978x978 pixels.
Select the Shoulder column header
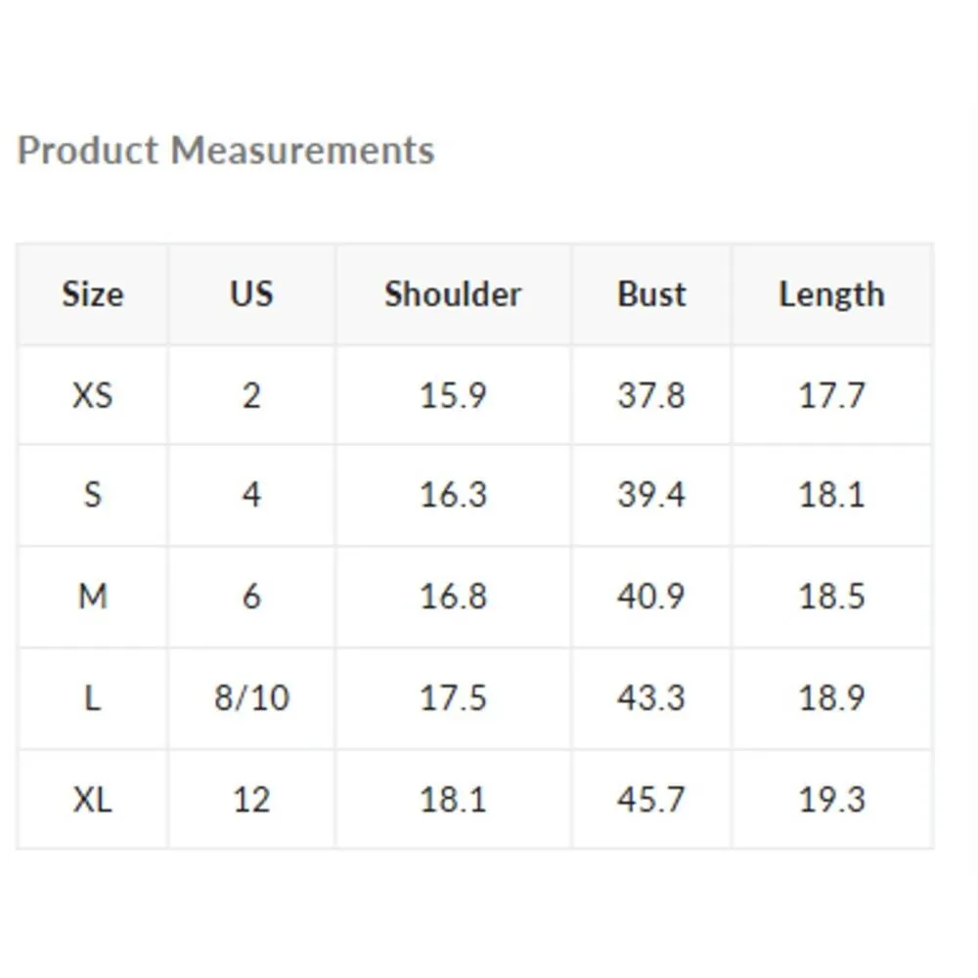click(453, 294)
